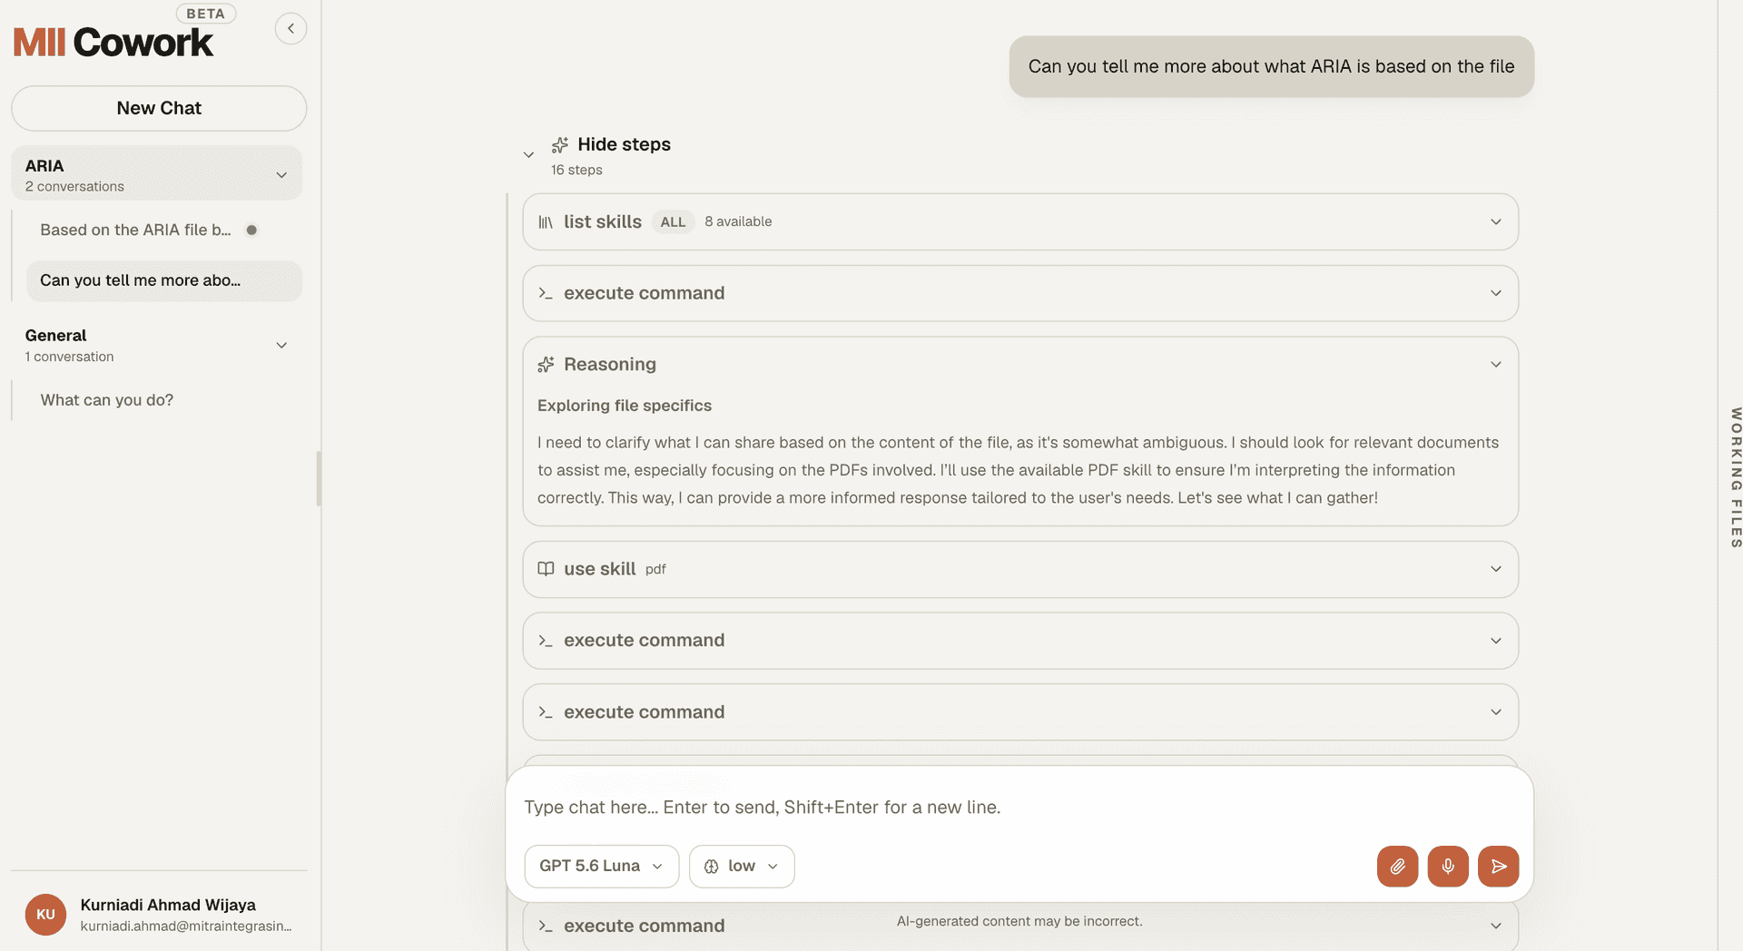Click the microphone voice input icon
1743x951 pixels.
click(x=1448, y=866)
